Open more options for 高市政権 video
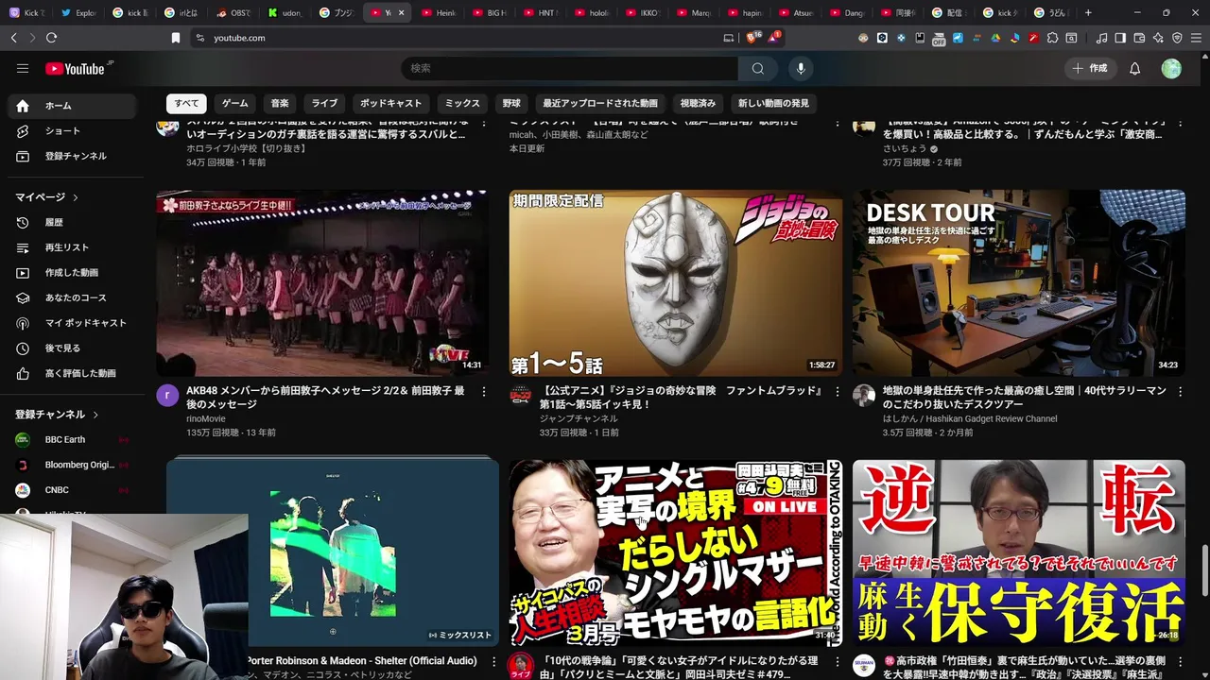The image size is (1210, 680). 1181,660
